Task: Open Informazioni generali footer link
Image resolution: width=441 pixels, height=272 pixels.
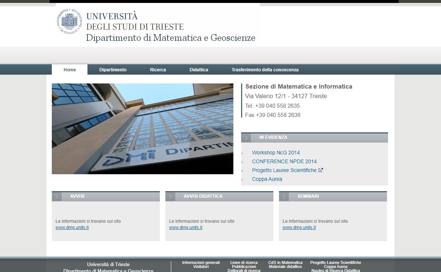Action: tap(201, 262)
